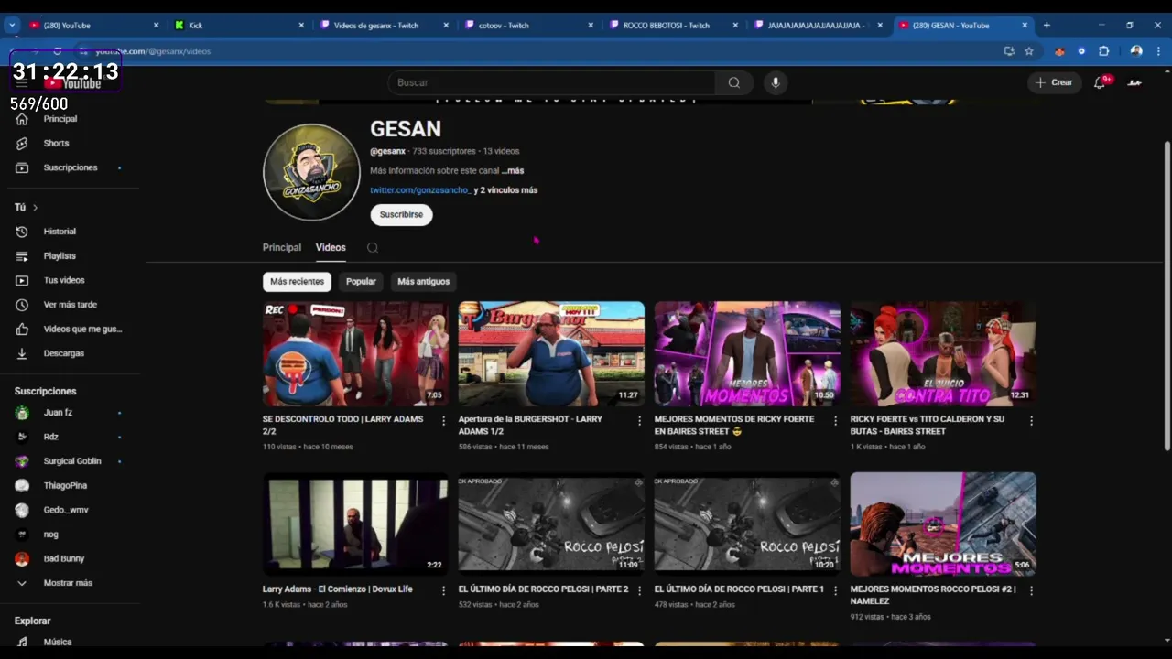Viewport: 1172px width, 659px height.
Task: Open options menu for ROCCO PELOSI PARTE 2
Action: click(x=639, y=590)
